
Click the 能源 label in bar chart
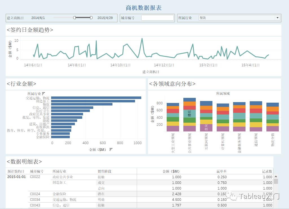coord(46,121)
